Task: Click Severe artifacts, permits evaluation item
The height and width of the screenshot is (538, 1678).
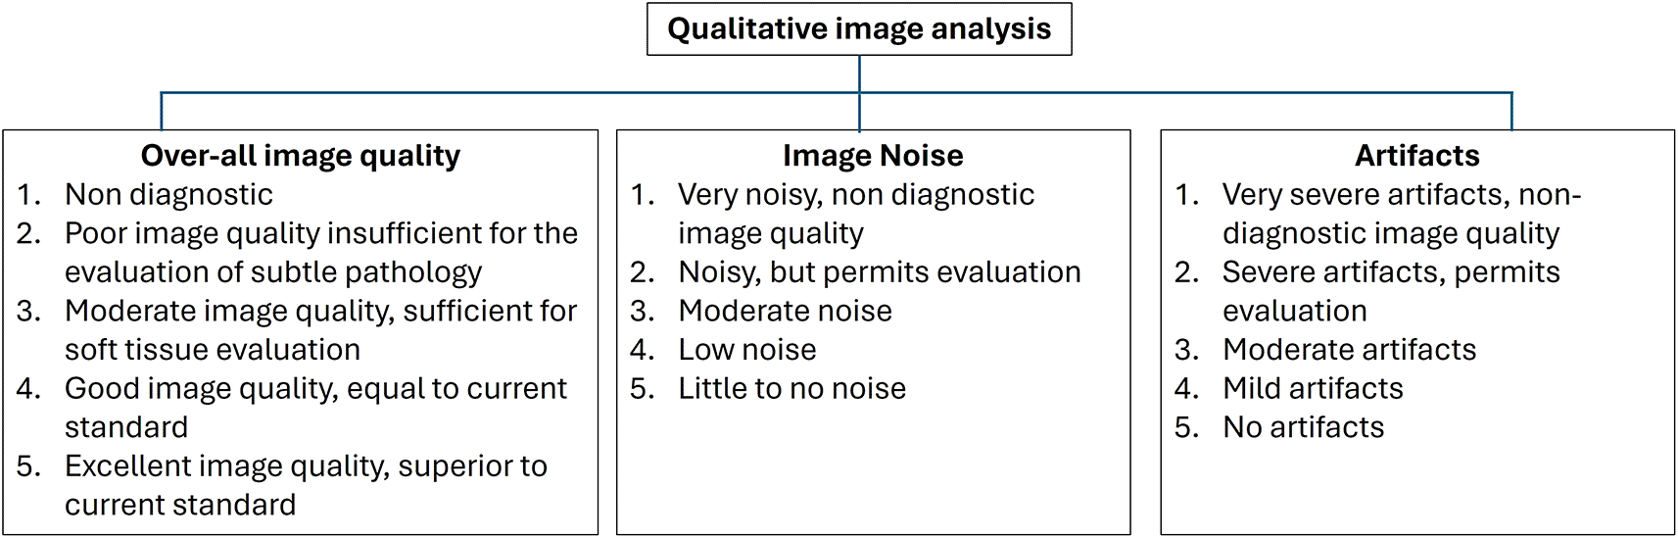Action: tap(1391, 291)
